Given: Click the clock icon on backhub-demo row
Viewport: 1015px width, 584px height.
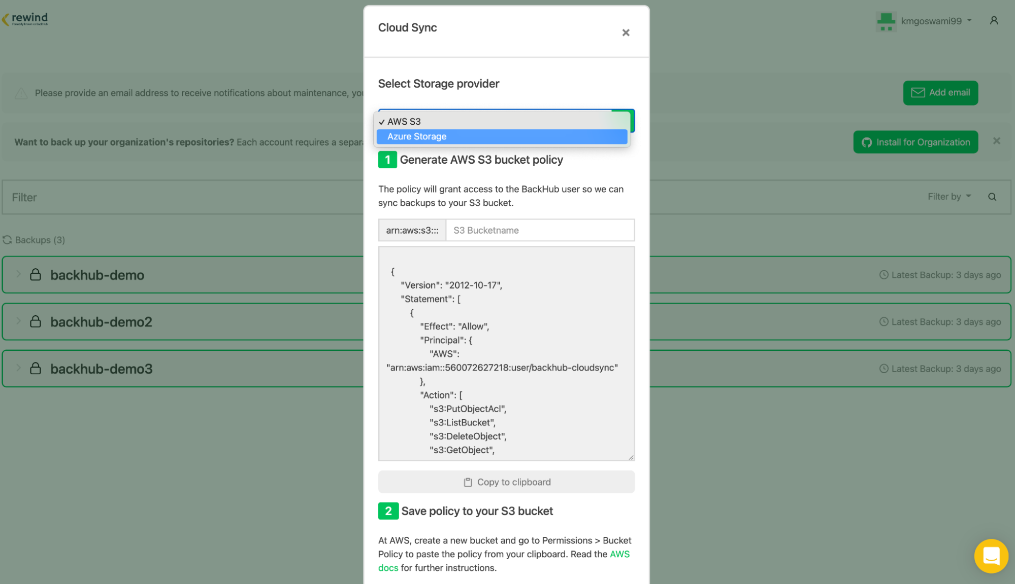Looking at the screenshot, I should click(883, 275).
